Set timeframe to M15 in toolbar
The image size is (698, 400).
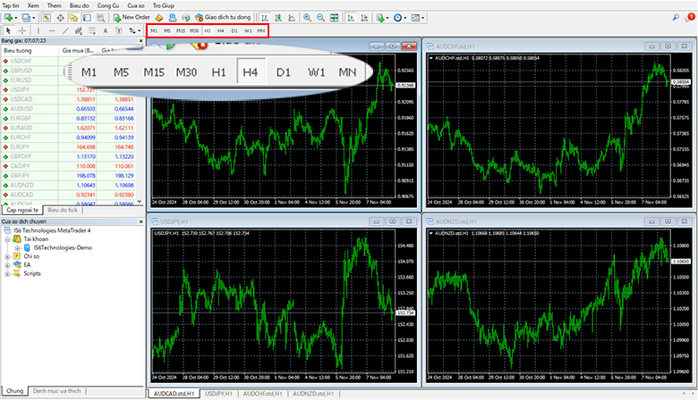pos(180,30)
